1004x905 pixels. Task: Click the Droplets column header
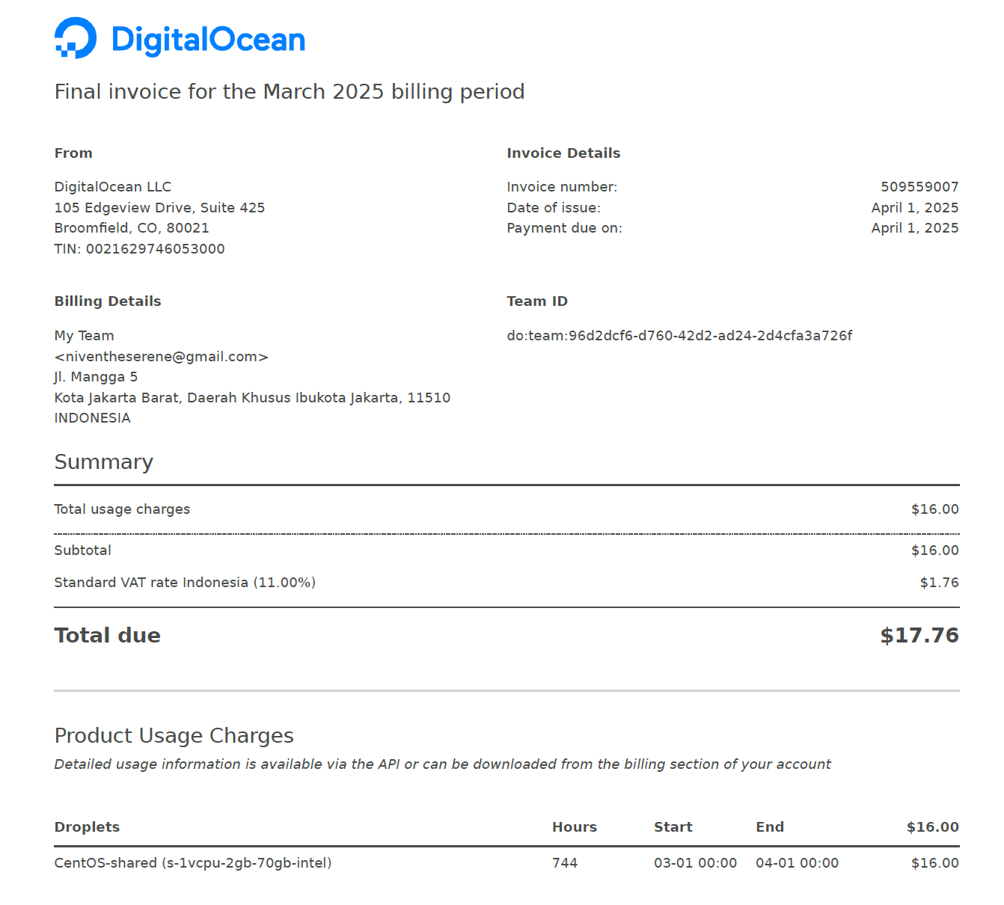87,827
